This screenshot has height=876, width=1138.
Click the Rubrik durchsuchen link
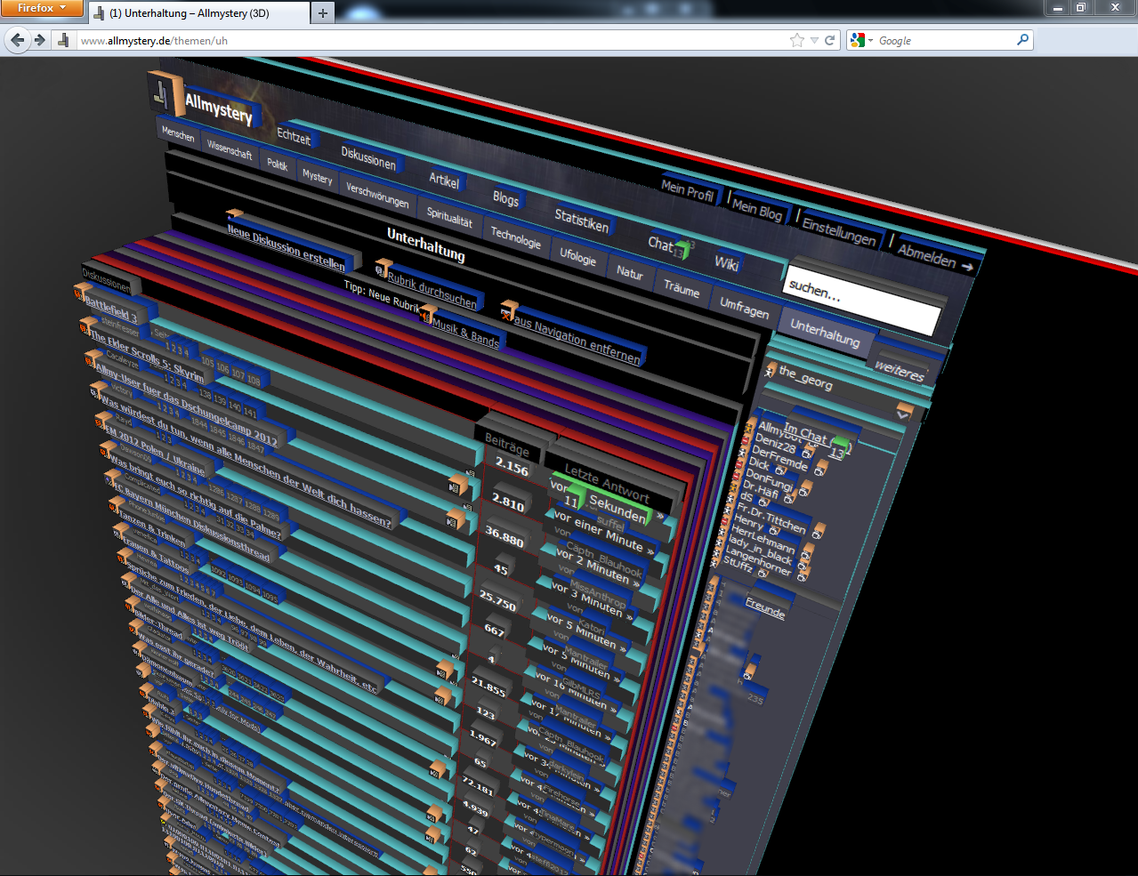click(432, 291)
